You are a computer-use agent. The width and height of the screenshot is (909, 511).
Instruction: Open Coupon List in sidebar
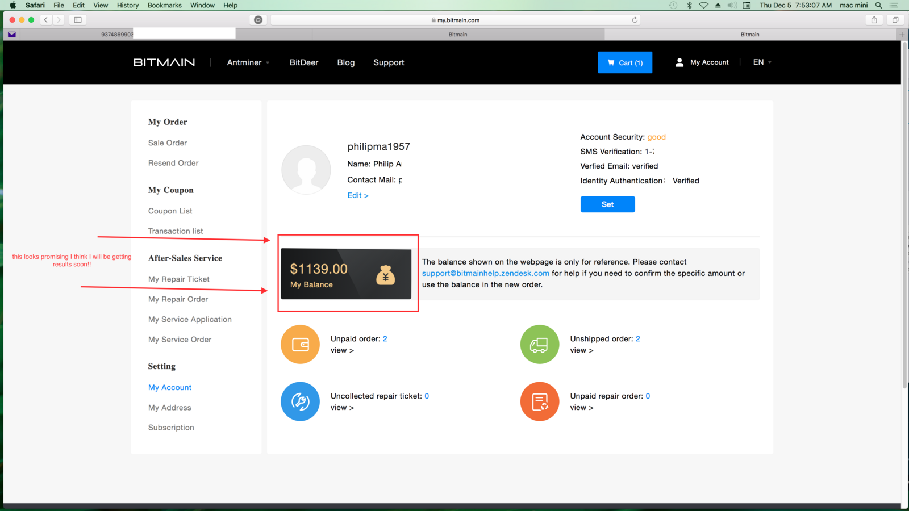click(170, 211)
